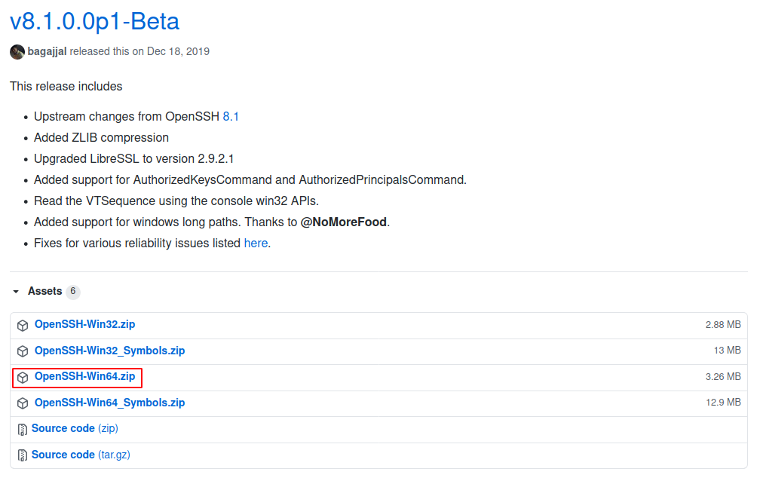760x484 pixels.
Task: Click the assets count badge showing 6
Action: click(x=72, y=292)
